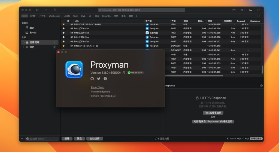Copy the version number with the clipboard icon
The image size is (279, 152).
124,73
